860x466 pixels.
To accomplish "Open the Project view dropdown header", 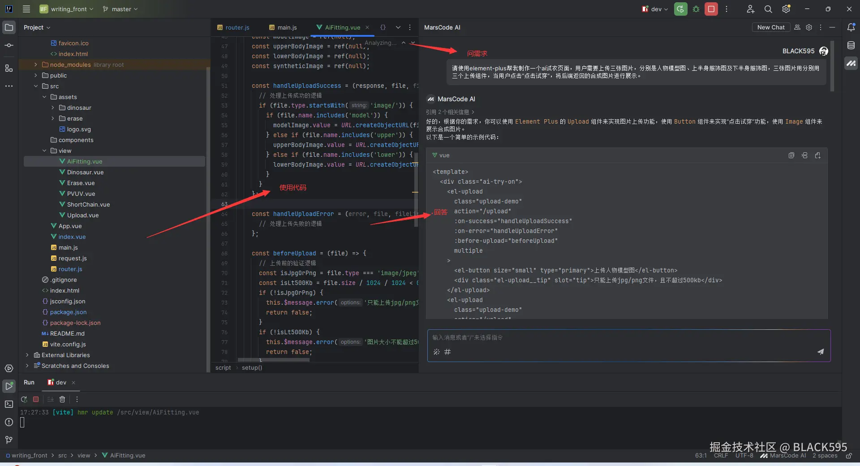I will (x=37, y=27).
